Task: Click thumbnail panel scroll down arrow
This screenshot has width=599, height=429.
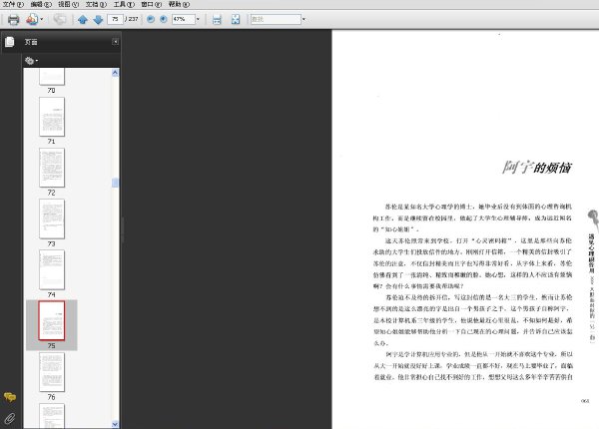Action: pos(115,424)
